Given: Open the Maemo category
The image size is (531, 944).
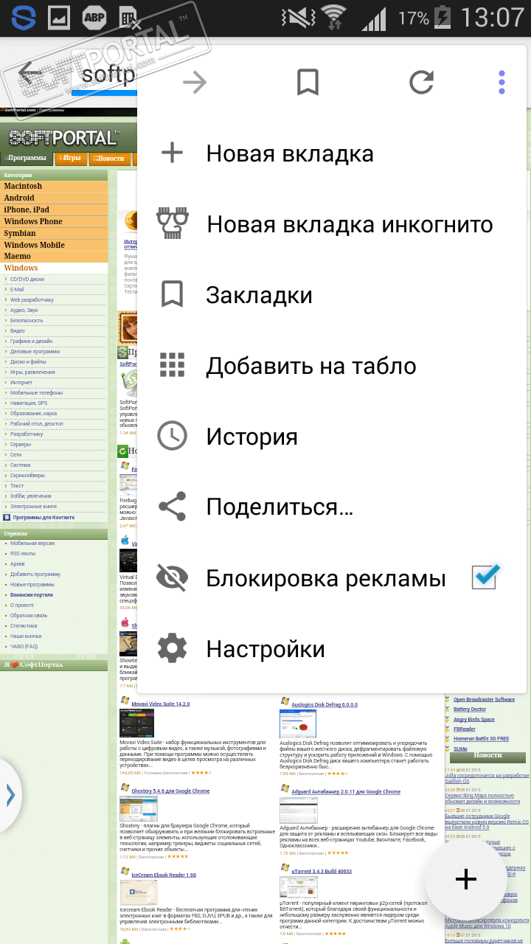Looking at the screenshot, I should tap(18, 257).
